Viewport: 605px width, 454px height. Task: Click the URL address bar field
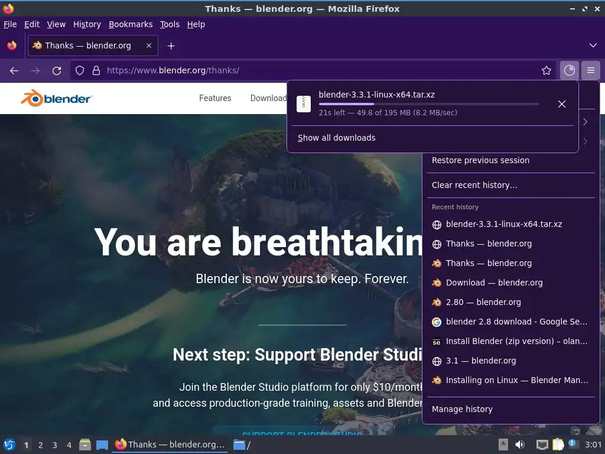point(313,70)
